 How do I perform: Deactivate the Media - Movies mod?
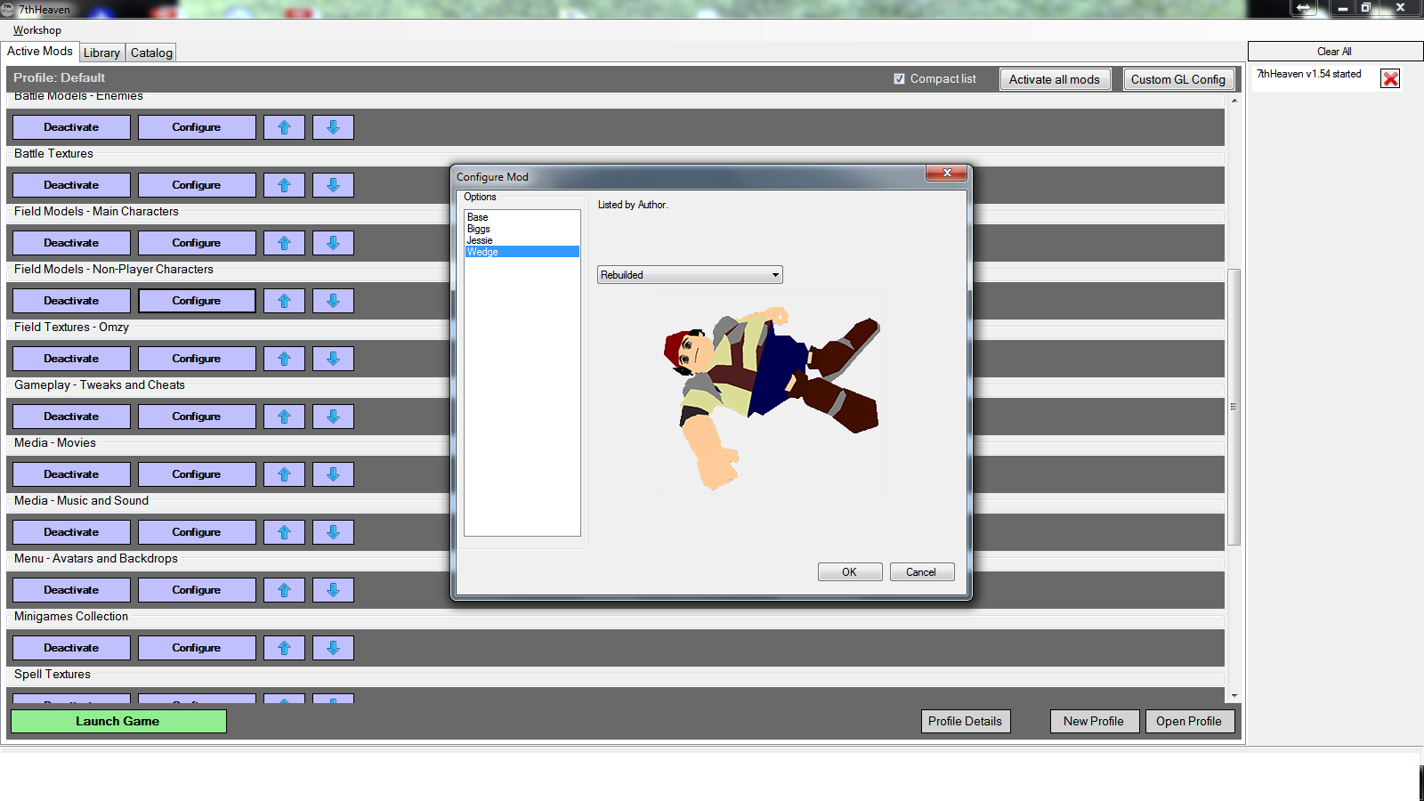71,474
